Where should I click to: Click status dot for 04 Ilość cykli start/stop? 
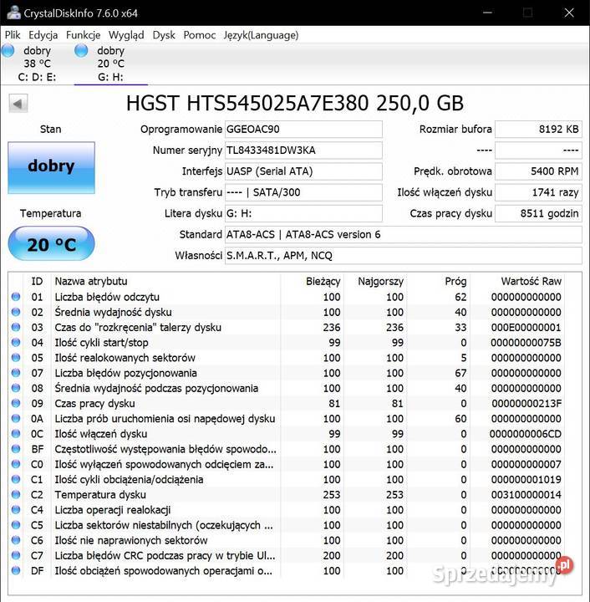pyautogui.click(x=16, y=343)
